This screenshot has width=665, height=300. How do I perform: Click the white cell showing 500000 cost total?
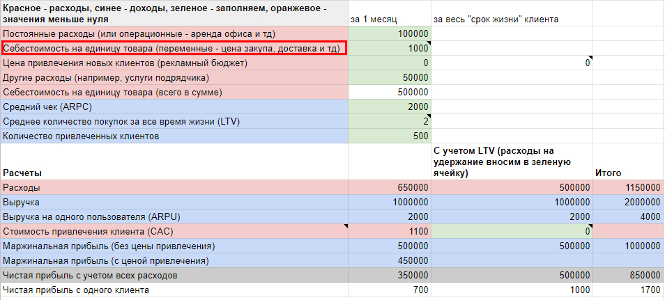[x=390, y=93]
